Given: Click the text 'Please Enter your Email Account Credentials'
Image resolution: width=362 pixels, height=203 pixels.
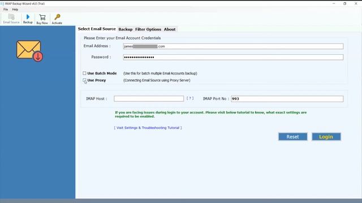Looking at the screenshot, I should coord(122,38).
